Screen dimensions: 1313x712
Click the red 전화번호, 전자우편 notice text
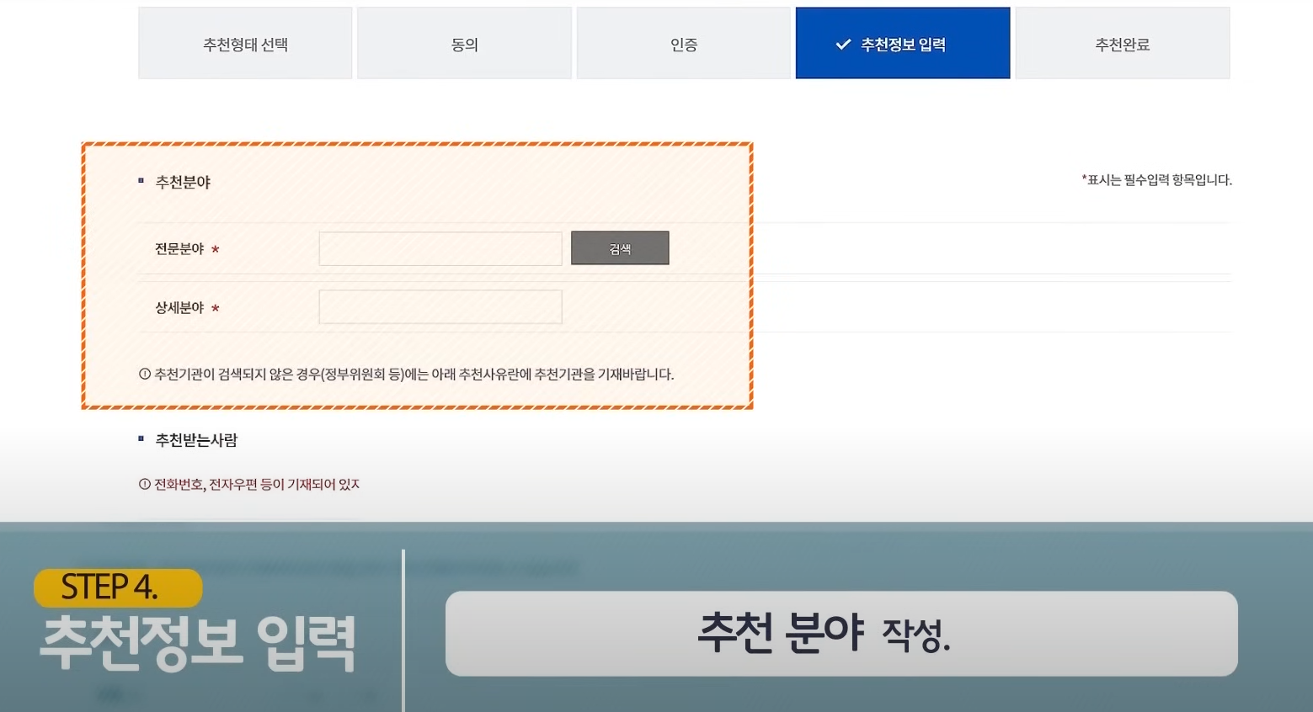click(x=257, y=485)
